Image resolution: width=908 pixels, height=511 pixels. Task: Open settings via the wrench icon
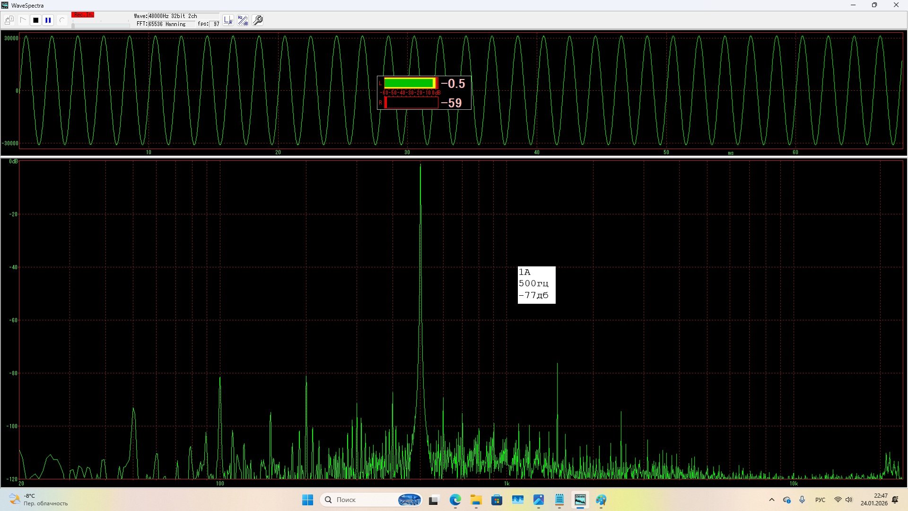coord(258,20)
